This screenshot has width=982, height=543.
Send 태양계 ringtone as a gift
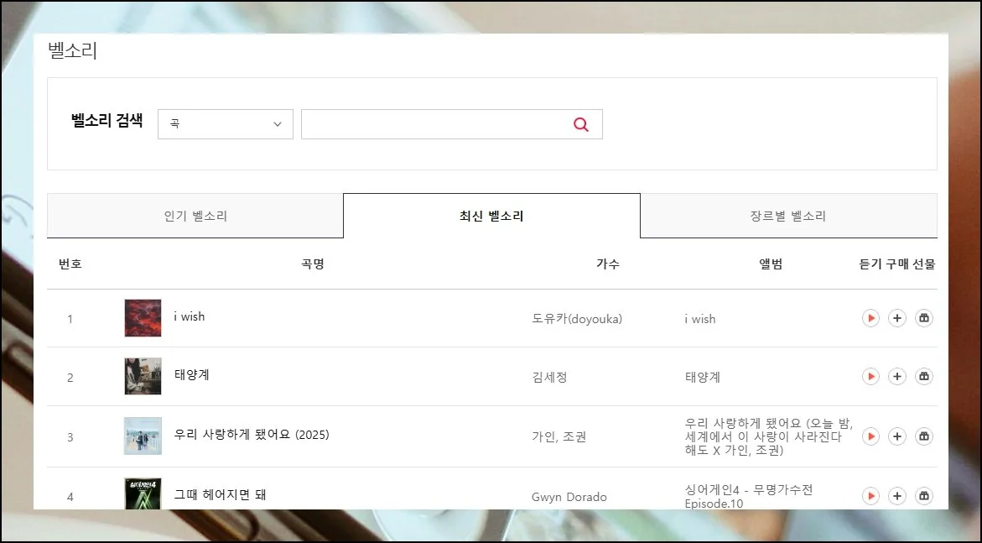pyautogui.click(x=923, y=377)
